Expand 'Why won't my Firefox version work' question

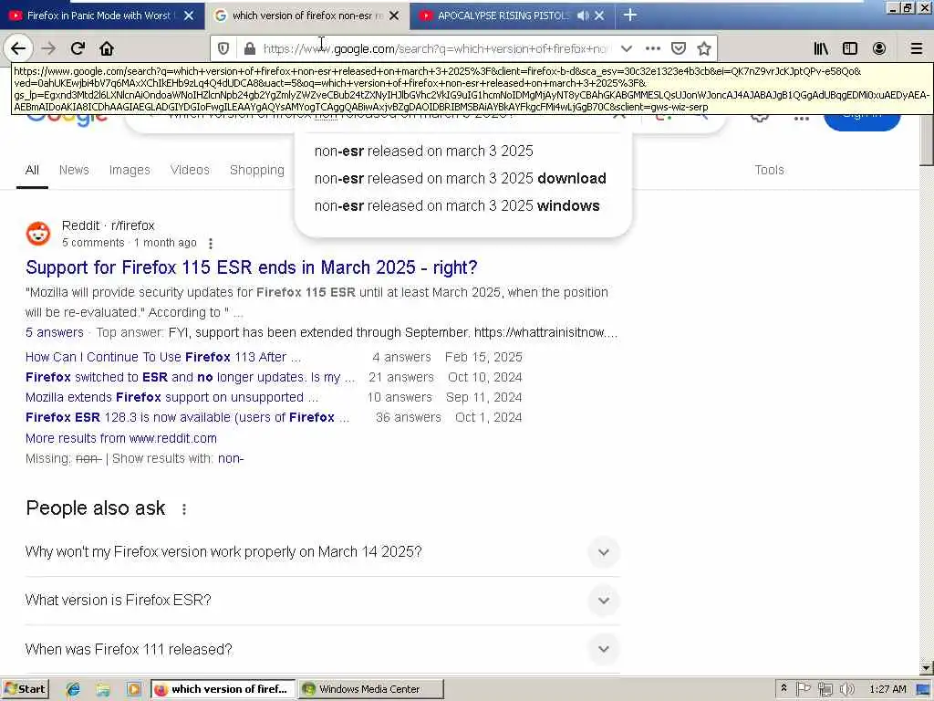click(x=322, y=552)
